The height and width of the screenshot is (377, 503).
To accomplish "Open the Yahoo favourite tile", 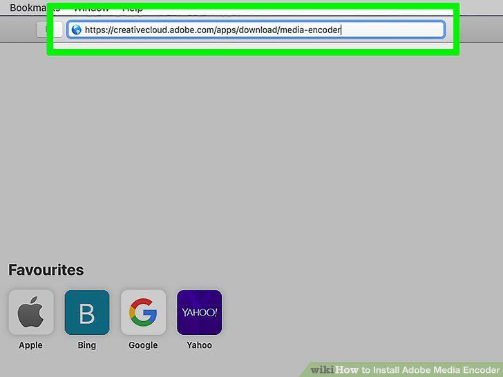I will click(199, 312).
